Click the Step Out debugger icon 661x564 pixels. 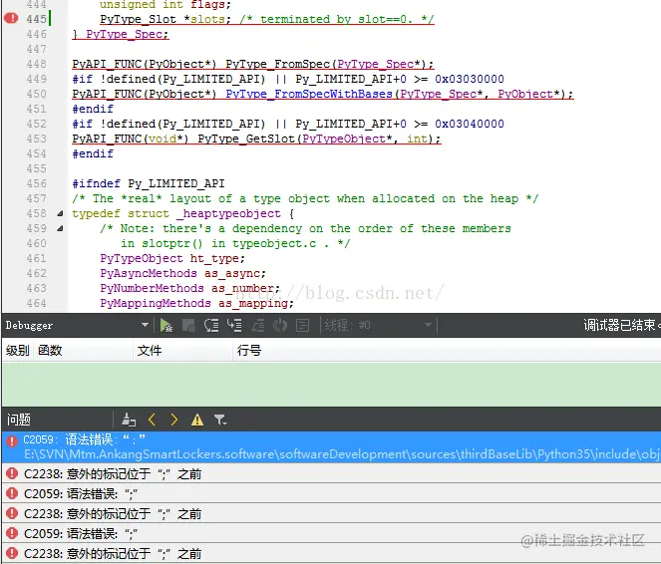(257, 325)
